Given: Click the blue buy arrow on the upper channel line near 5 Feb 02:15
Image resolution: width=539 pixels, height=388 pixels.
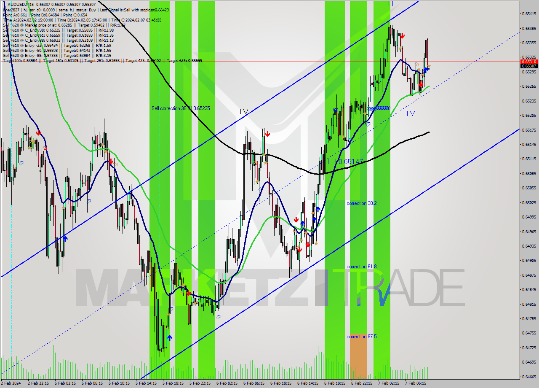Looking at the screenshot, I should [x=65, y=239].
